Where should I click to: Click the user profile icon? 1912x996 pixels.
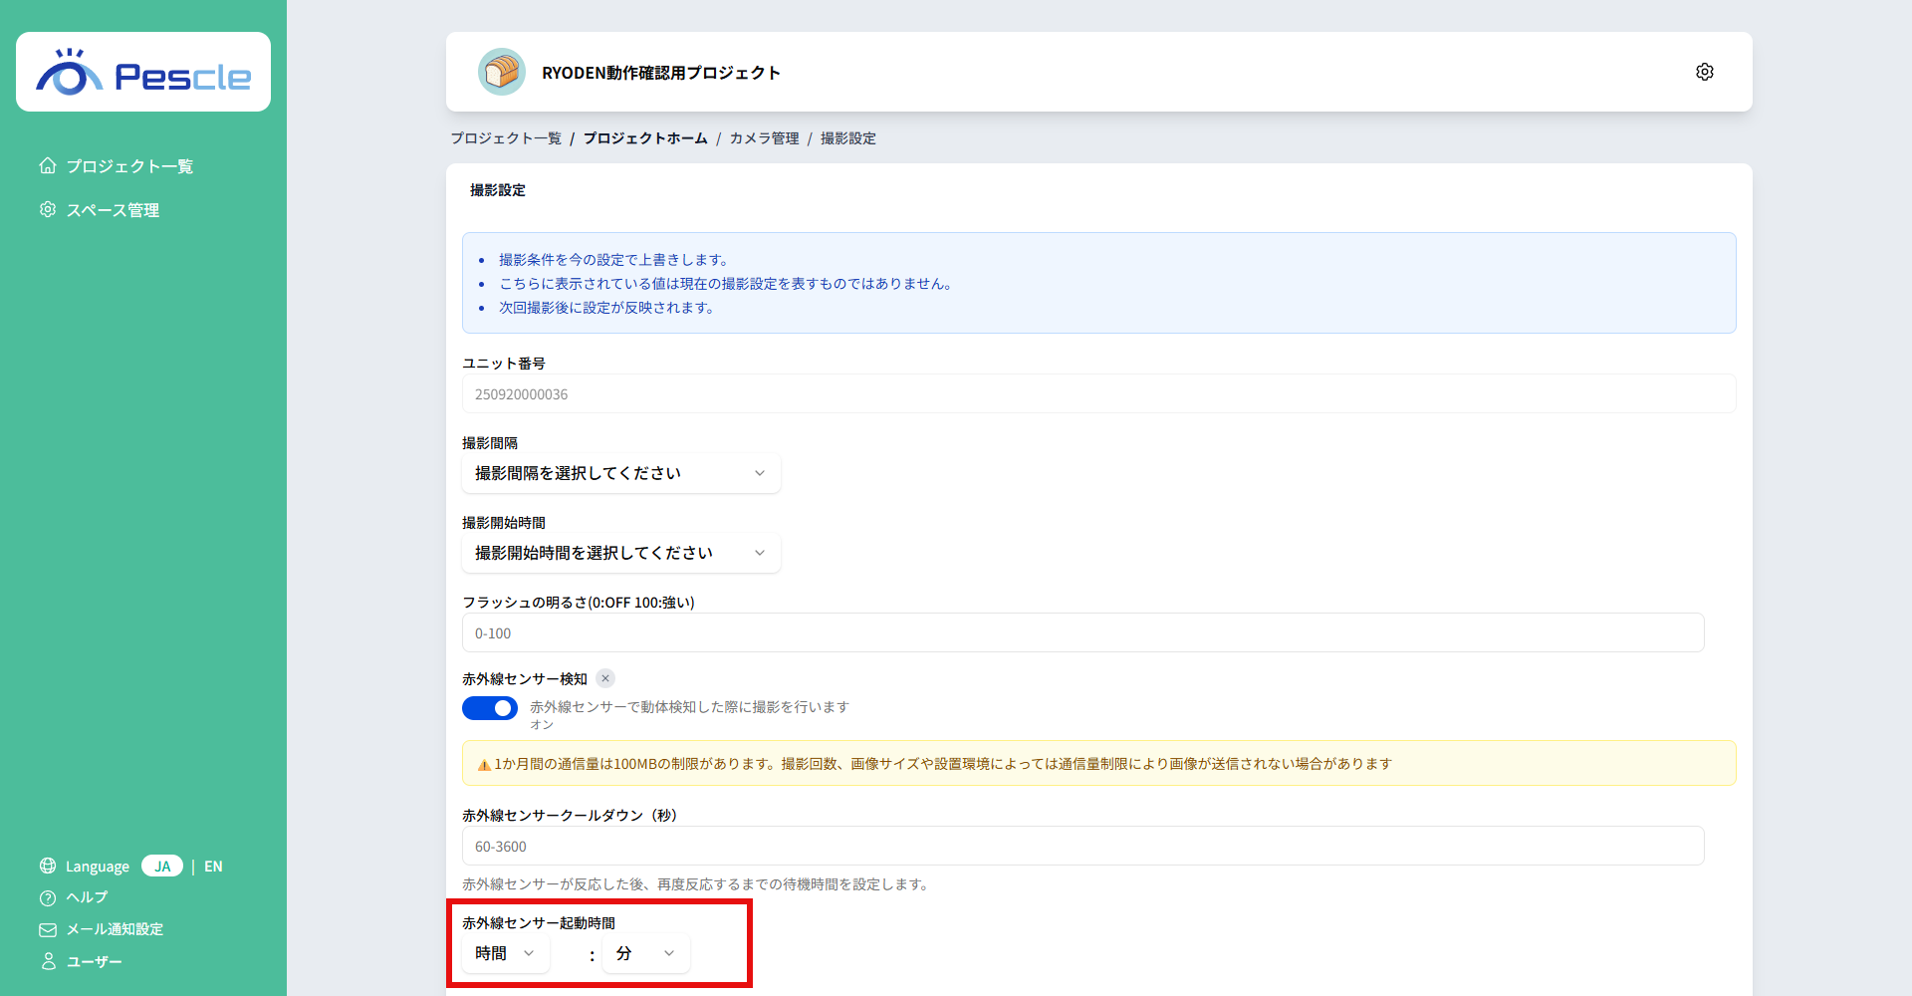tap(48, 961)
